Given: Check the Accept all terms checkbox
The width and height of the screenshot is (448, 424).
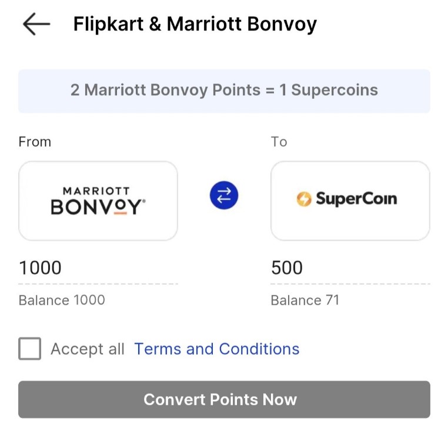Looking at the screenshot, I should (x=30, y=349).
